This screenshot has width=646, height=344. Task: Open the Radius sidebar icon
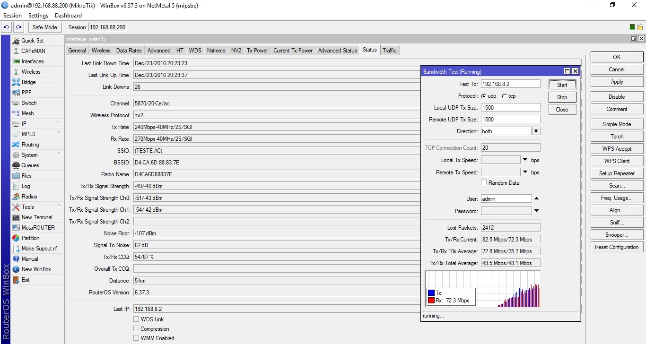coord(16,197)
